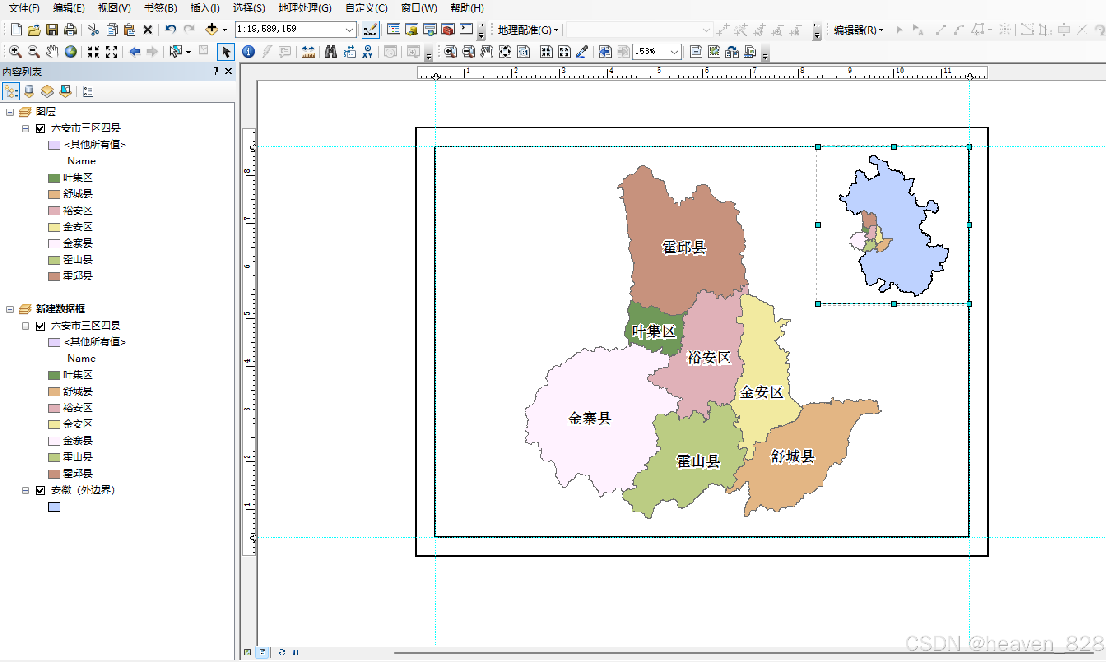Toggle first 六安市三区四县 layer visibility
1106x662 pixels.
coord(41,128)
